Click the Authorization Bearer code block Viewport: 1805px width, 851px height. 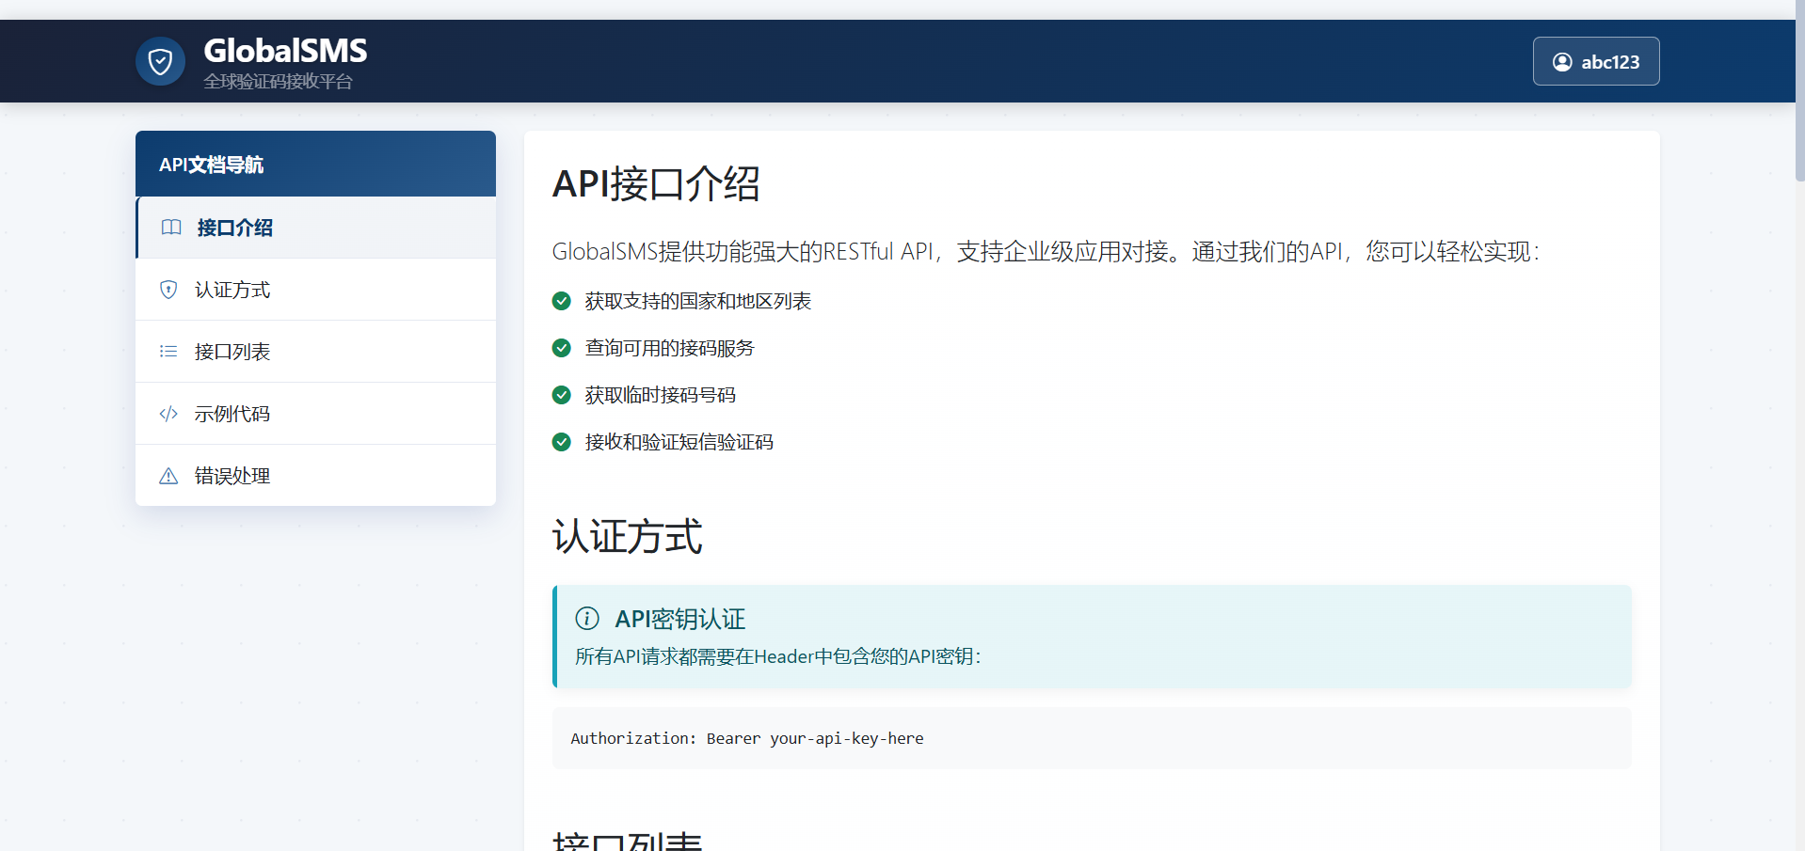1092,738
